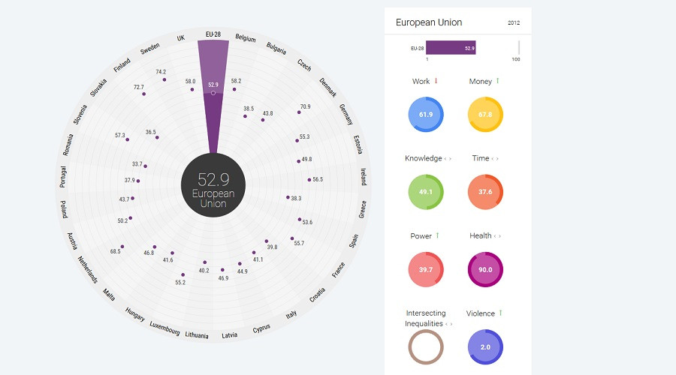Click Romania's data point 33.7

145,166
